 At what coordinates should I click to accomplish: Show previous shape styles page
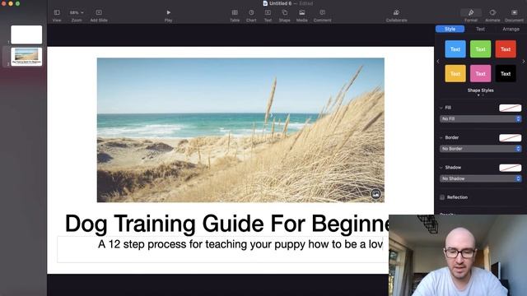pyautogui.click(x=438, y=62)
